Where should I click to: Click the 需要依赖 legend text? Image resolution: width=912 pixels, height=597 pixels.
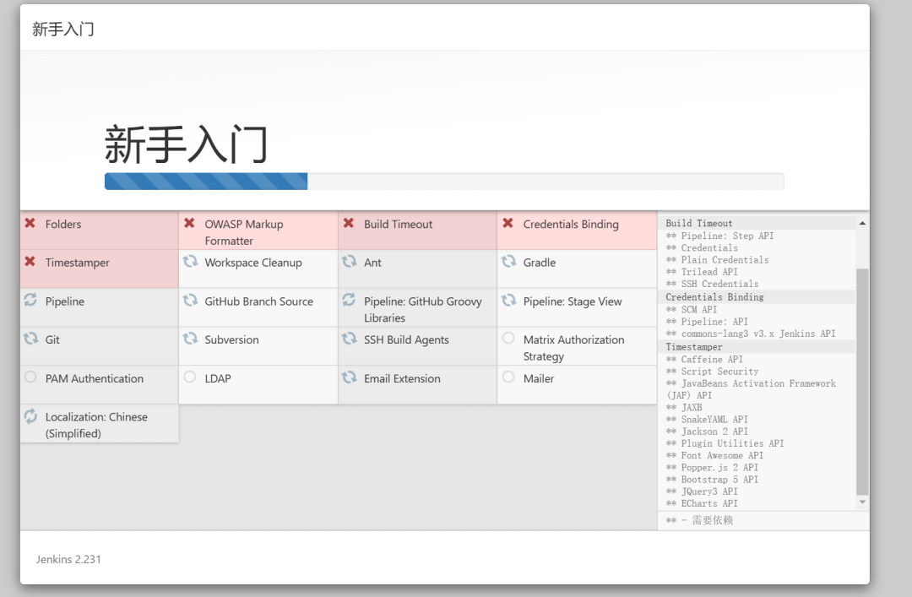coord(712,520)
